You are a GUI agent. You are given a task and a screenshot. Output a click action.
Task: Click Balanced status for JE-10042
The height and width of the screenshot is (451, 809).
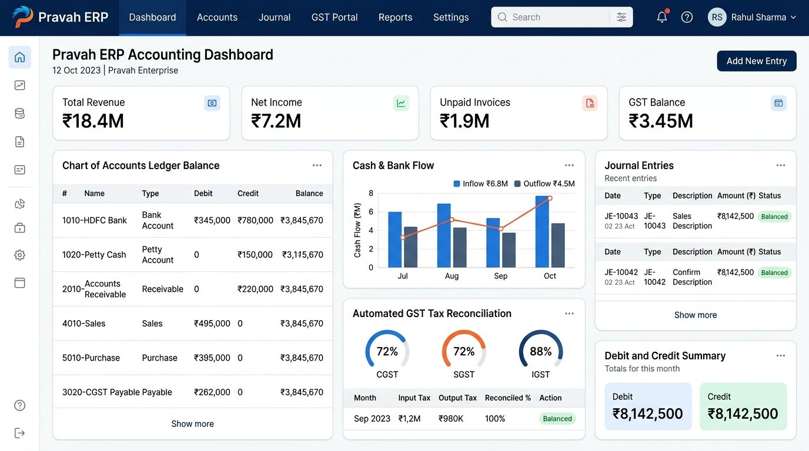(x=774, y=272)
